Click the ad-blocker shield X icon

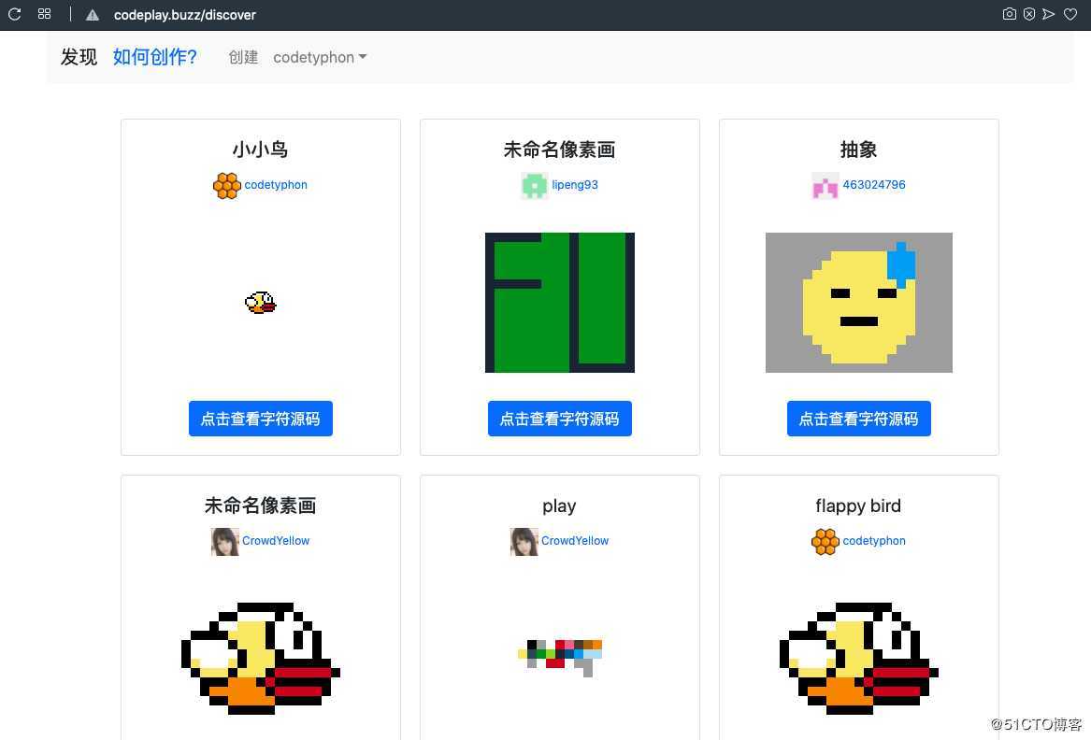click(x=1029, y=14)
